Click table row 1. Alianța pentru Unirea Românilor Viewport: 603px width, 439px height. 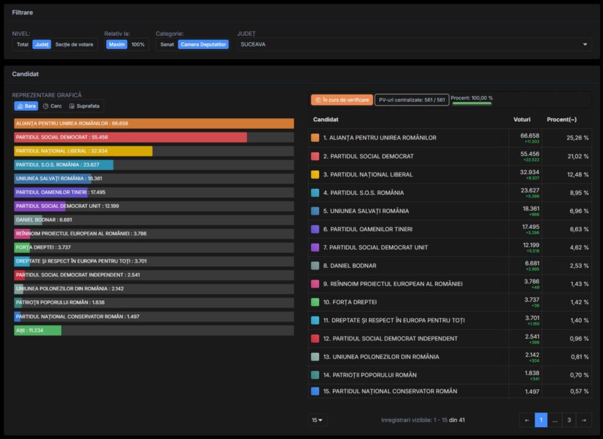click(450, 138)
